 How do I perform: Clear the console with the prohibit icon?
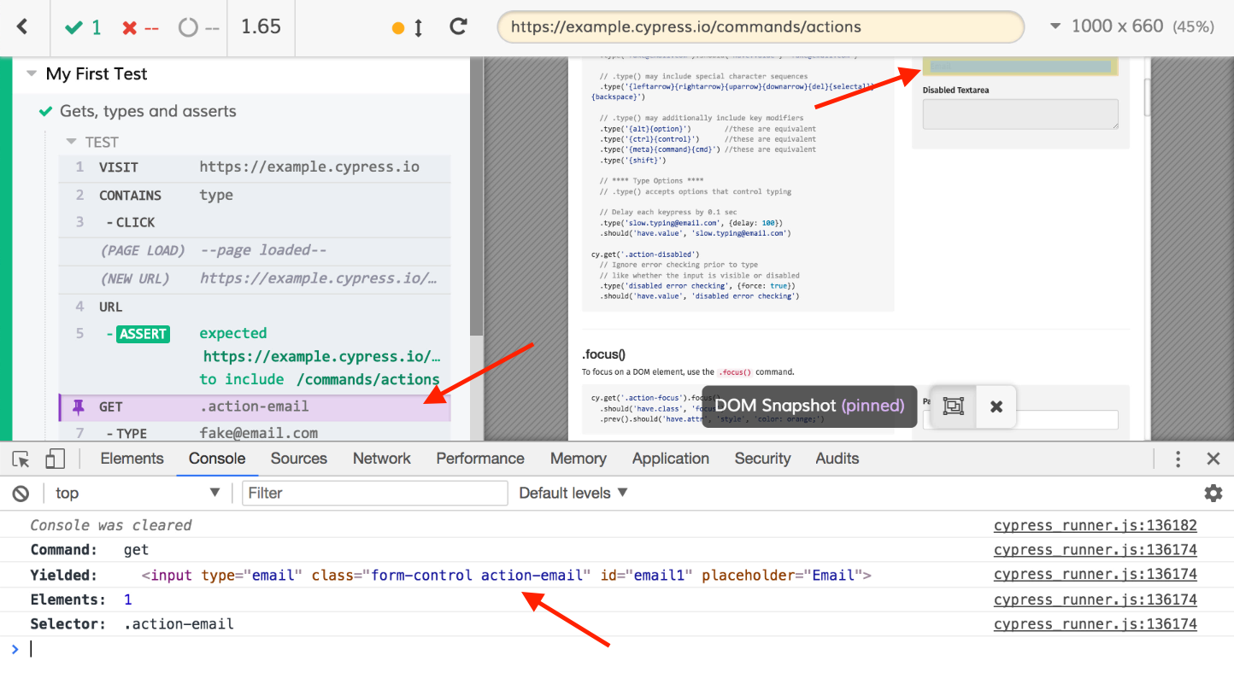tap(21, 493)
